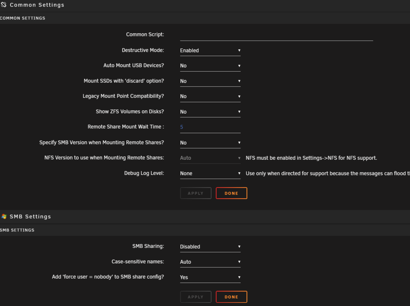Screen dimensions: 410x306
Task: Click the Common Settings plug icon
Action: pos(4,5)
